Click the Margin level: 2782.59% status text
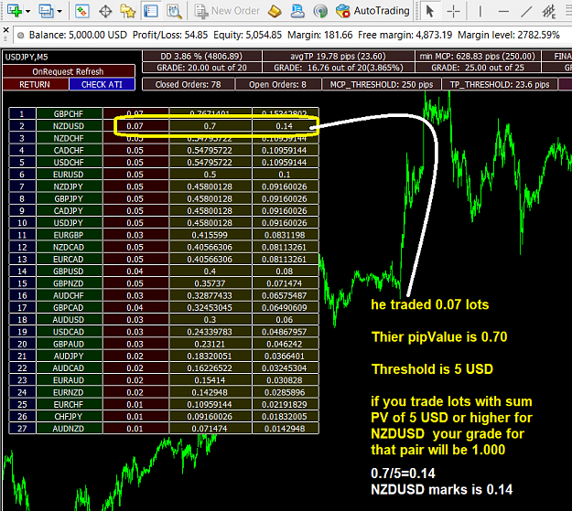The height and width of the screenshot is (511, 572). (509, 35)
